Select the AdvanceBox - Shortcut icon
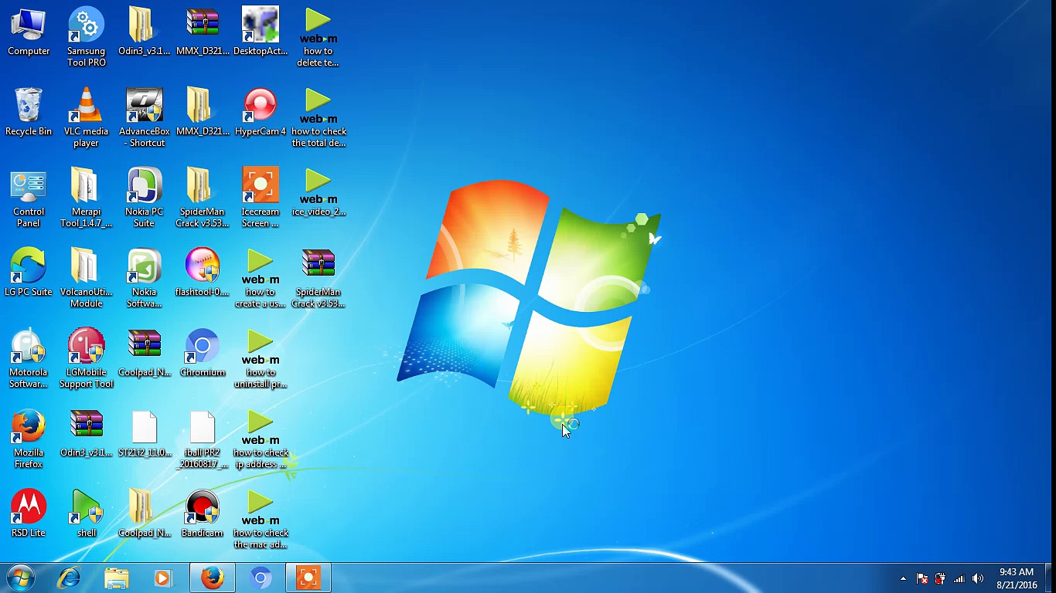 tap(145, 117)
